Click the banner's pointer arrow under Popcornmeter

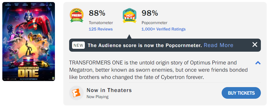pyautogui.click(x=129, y=37)
